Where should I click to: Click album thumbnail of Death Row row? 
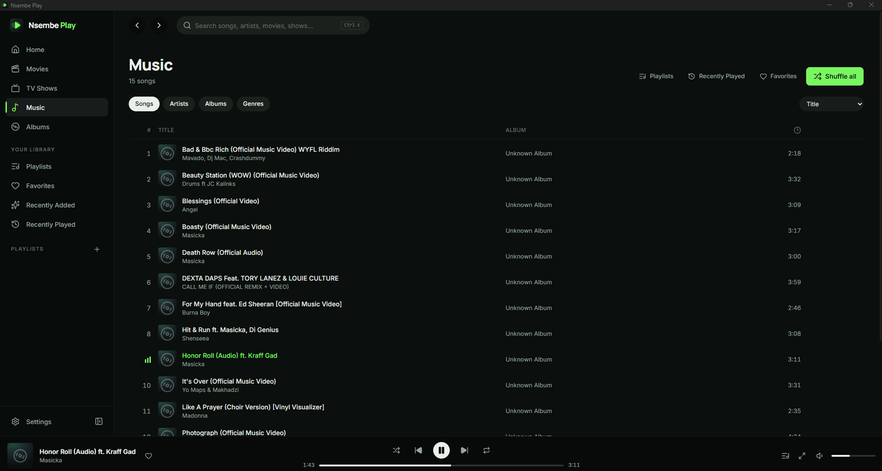[x=167, y=256]
